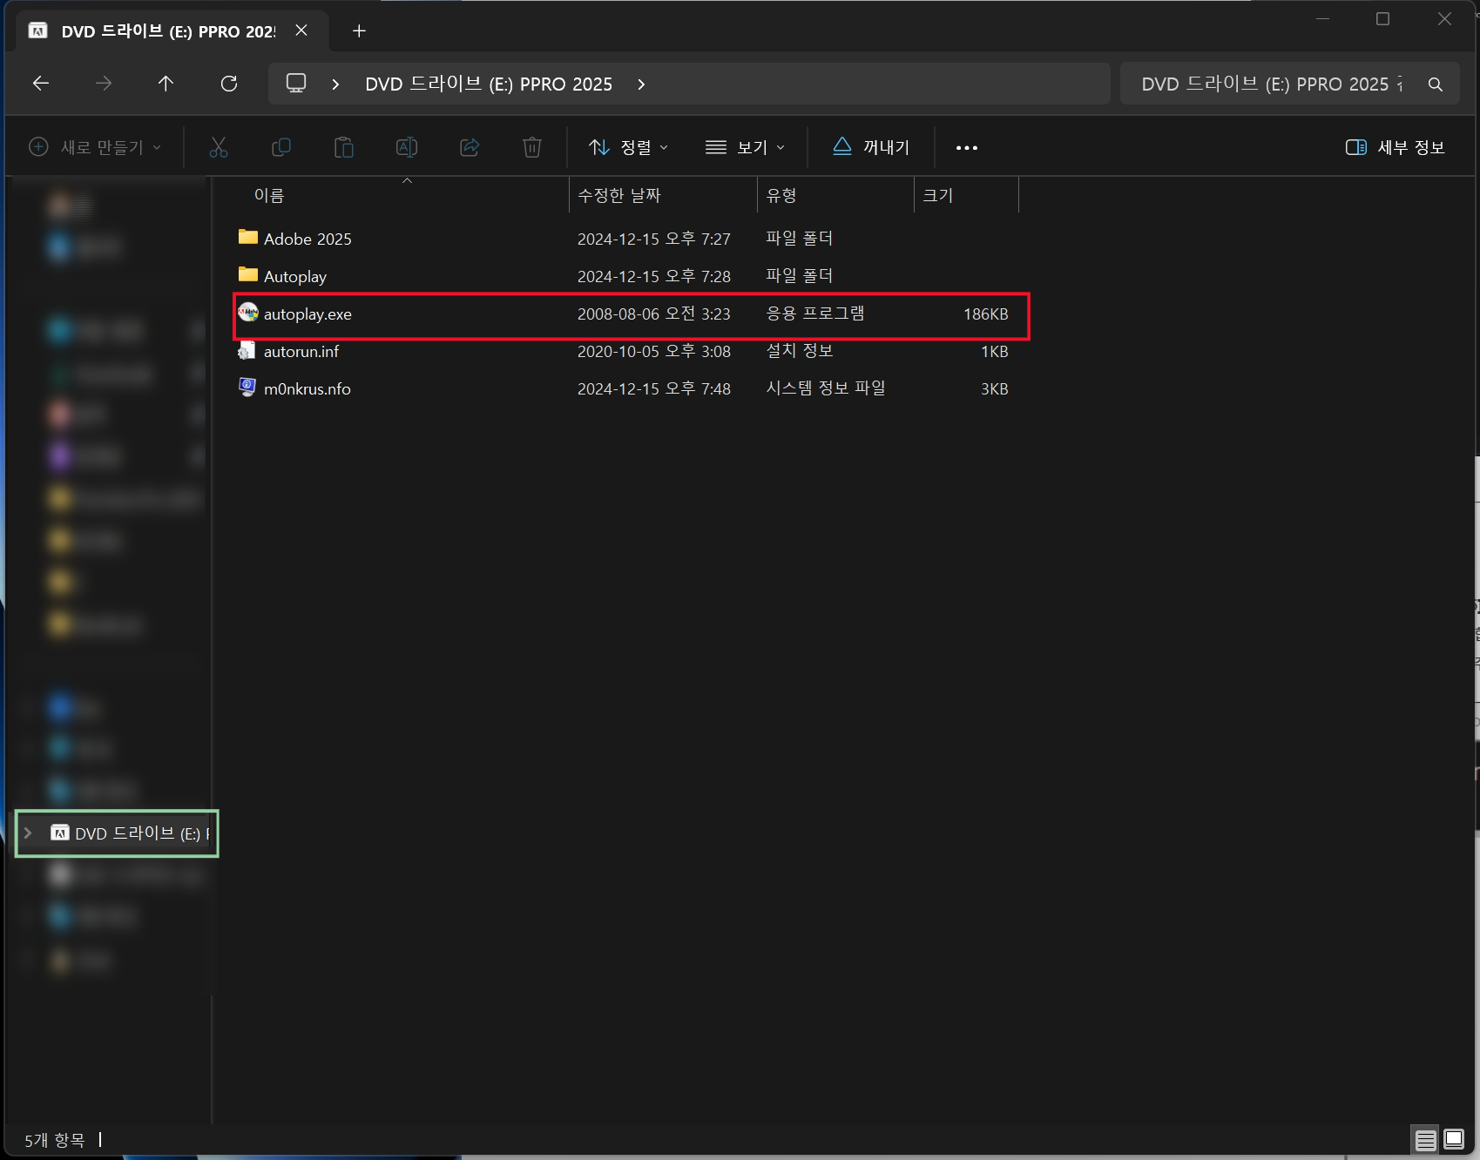Click the cut scissors icon
This screenshot has width=1480, height=1160.
tap(219, 147)
